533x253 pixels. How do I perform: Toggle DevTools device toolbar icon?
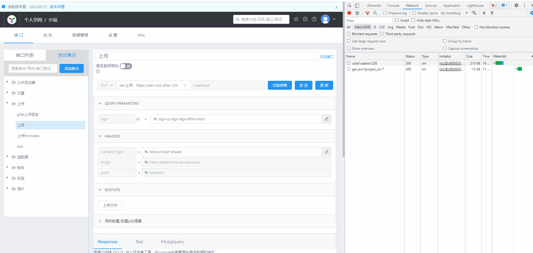pos(357,5)
